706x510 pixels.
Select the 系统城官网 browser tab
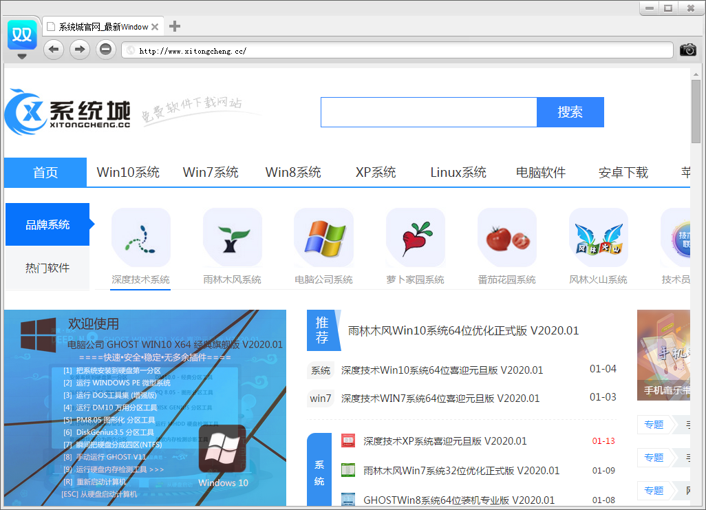coord(103,27)
